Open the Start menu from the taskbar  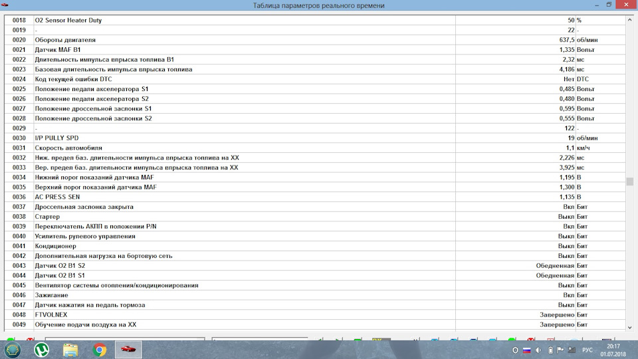tap(13, 350)
